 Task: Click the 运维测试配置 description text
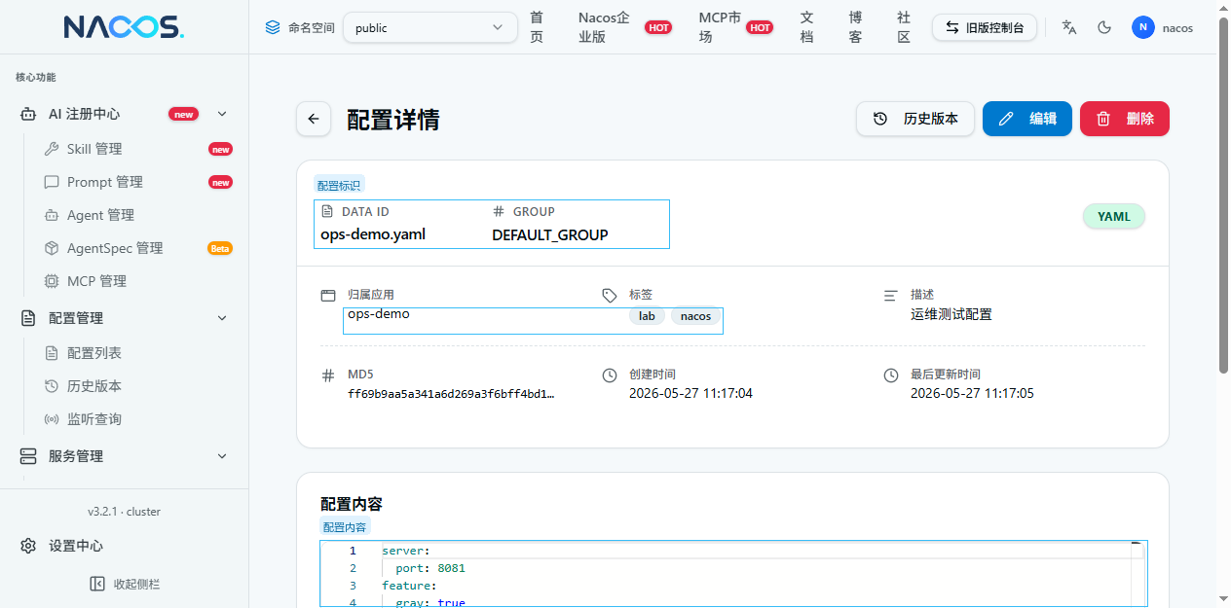click(x=951, y=314)
